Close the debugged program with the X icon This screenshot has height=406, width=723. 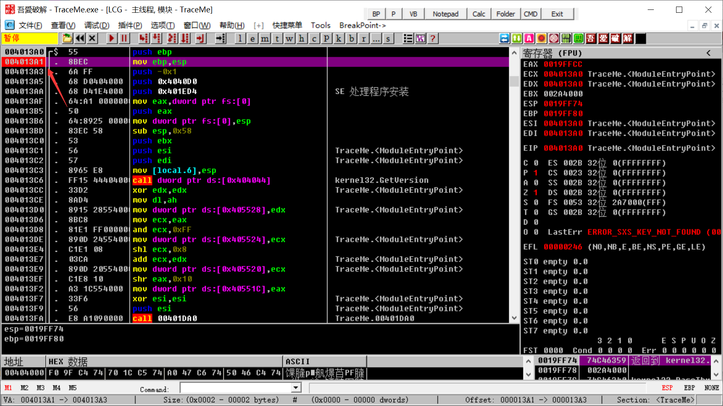pyautogui.click(x=92, y=39)
